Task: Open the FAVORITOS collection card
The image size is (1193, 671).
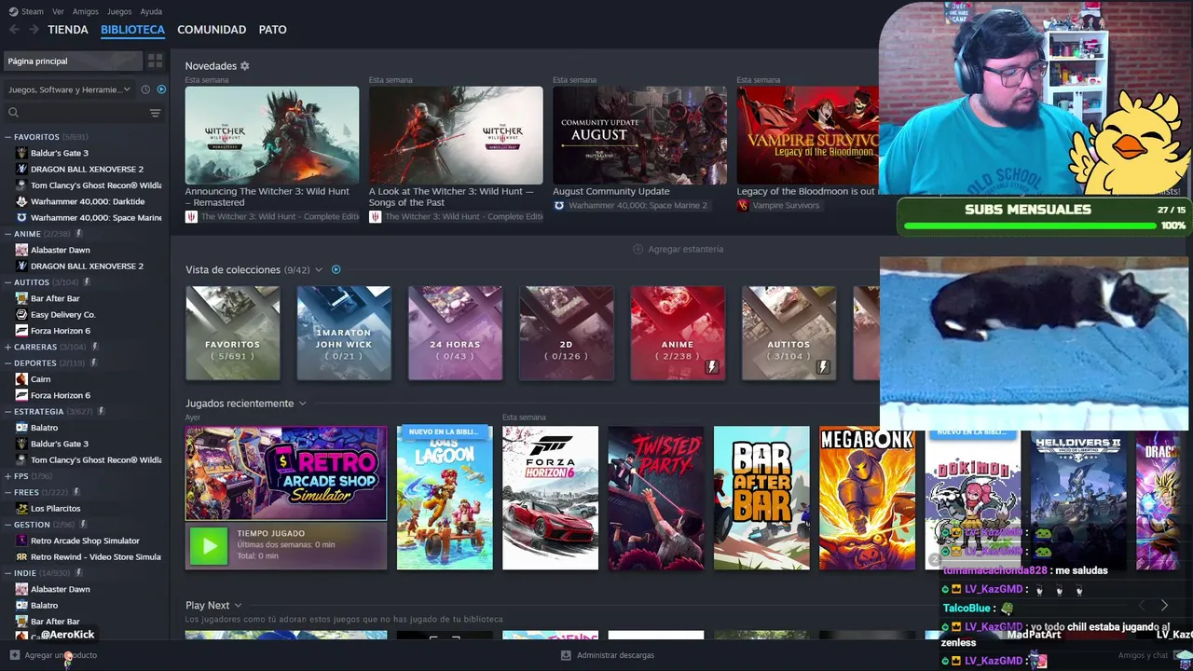Action: coord(232,334)
